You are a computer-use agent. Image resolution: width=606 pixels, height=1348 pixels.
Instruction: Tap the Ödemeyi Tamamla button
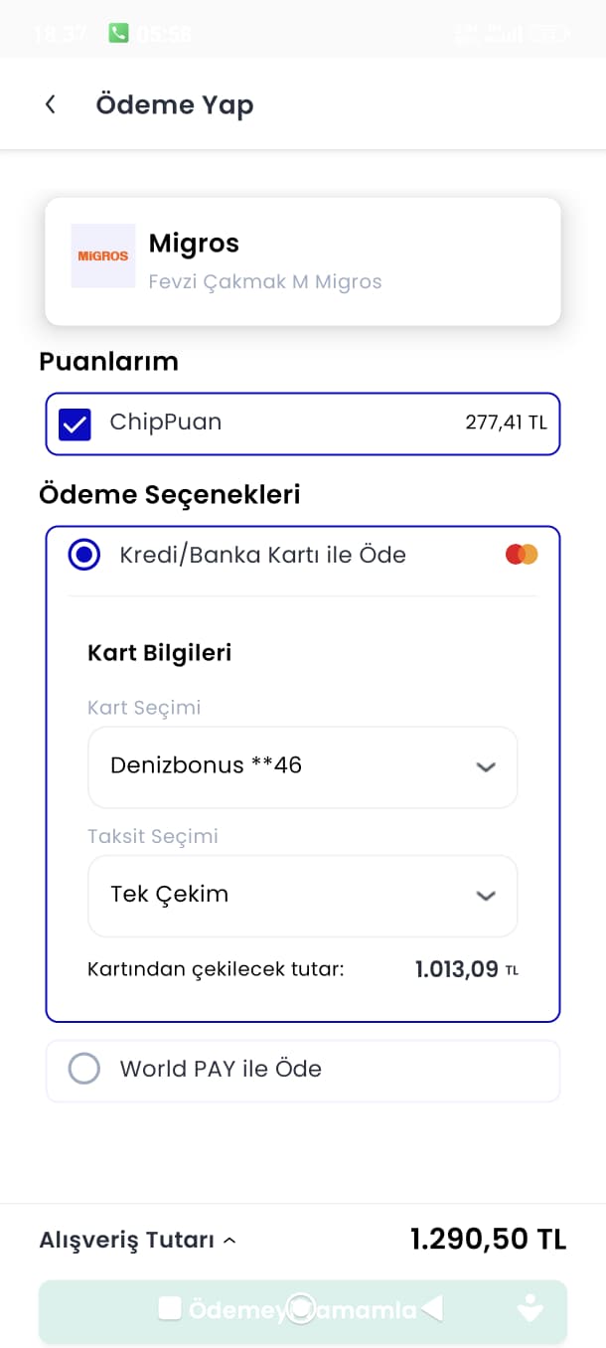[x=302, y=1311]
